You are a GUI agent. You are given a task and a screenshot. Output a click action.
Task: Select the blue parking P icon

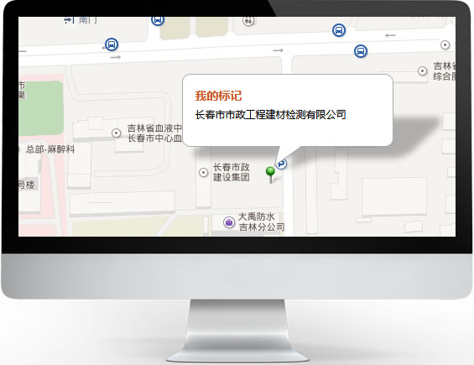tap(282, 164)
